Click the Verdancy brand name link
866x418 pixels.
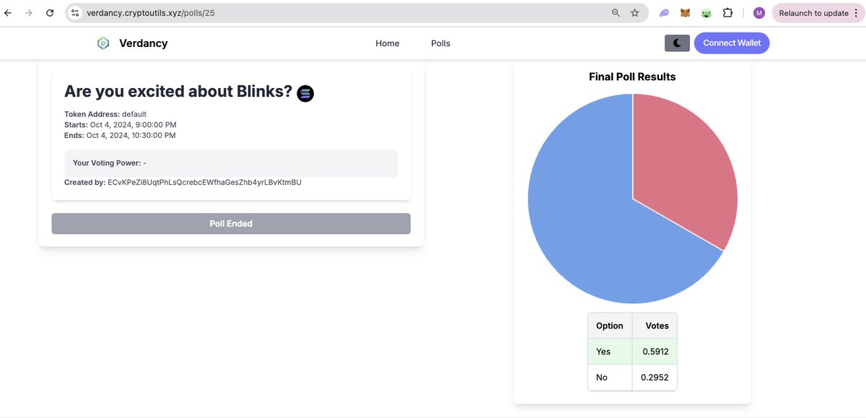[144, 43]
